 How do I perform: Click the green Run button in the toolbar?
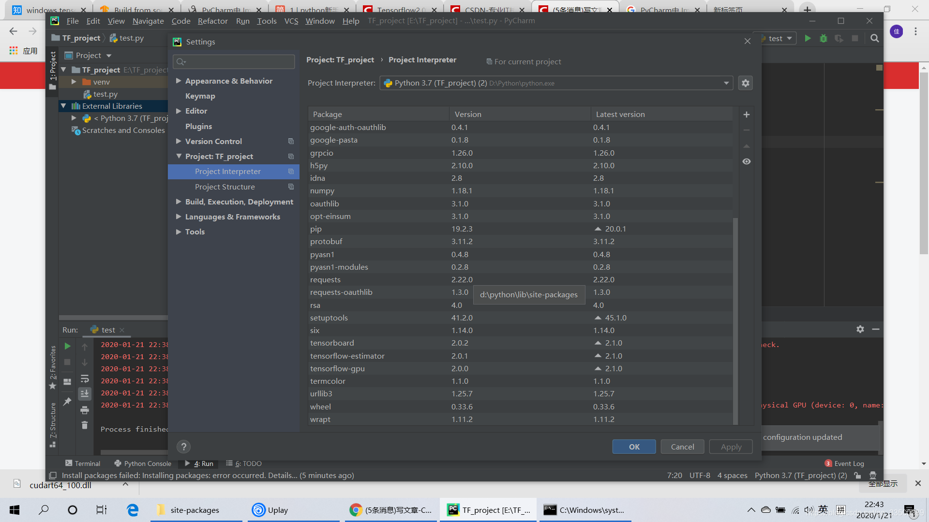point(808,38)
